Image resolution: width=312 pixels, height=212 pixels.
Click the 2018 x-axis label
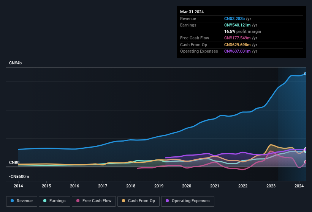pos(131,186)
